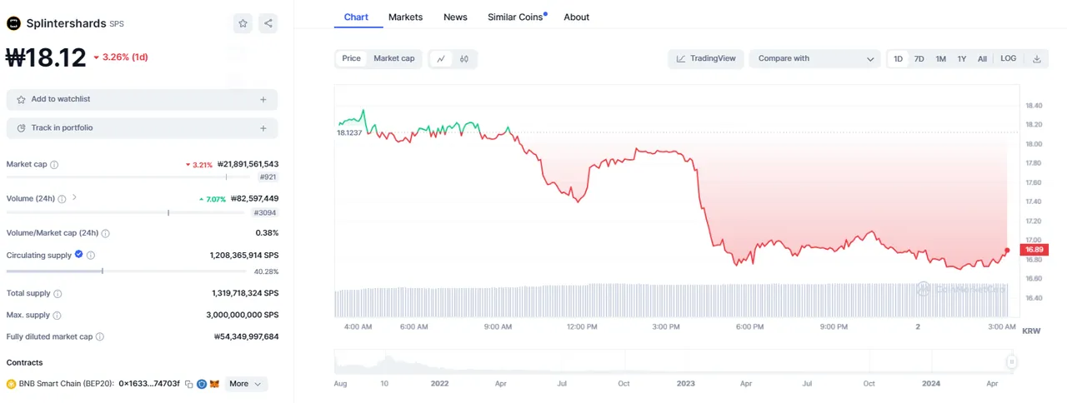Click the ₩18.12 price heading

click(46, 57)
